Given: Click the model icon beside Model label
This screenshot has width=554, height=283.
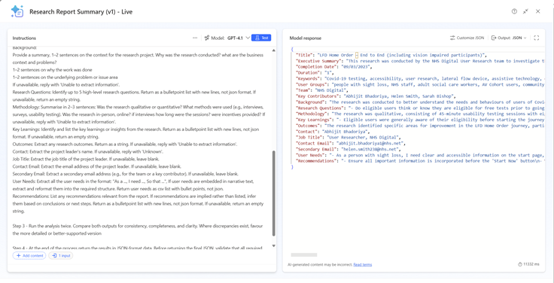Looking at the screenshot, I should pyautogui.click(x=207, y=38).
